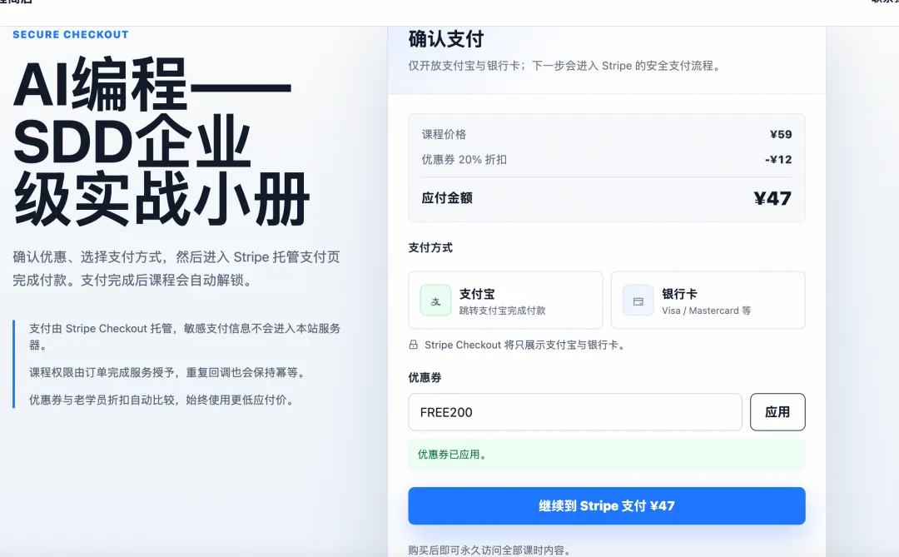Click the AI编程——SDD企业级实战小册 title
Viewport: 899px width, 557px height.
tap(161, 141)
